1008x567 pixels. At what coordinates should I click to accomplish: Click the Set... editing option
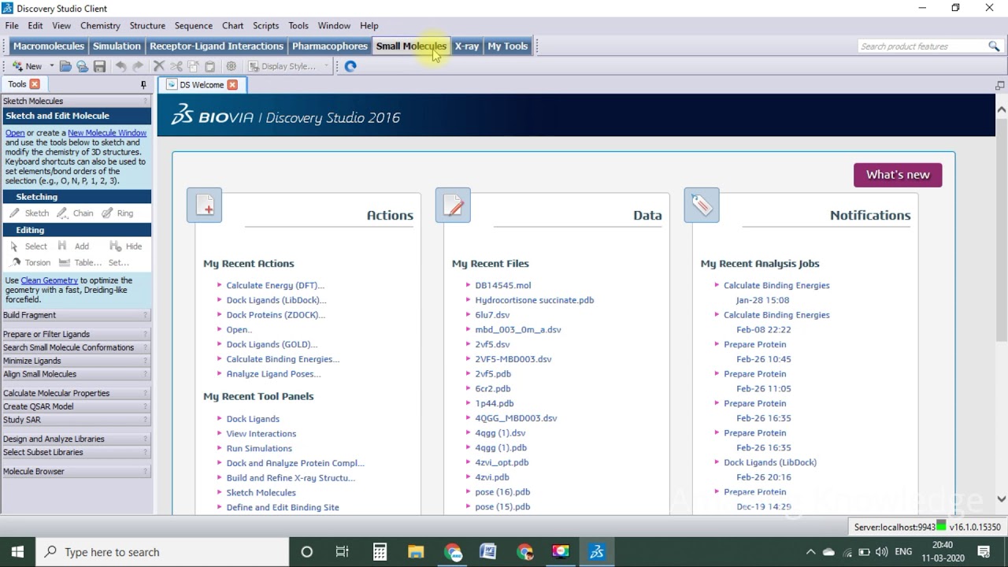tap(119, 263)
